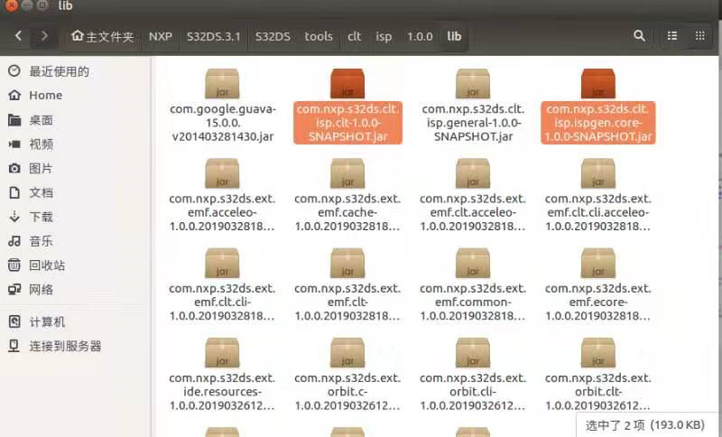The image size is (722, 437).
Task: Open 网络 in sidebar
Action: pos(31,290)
